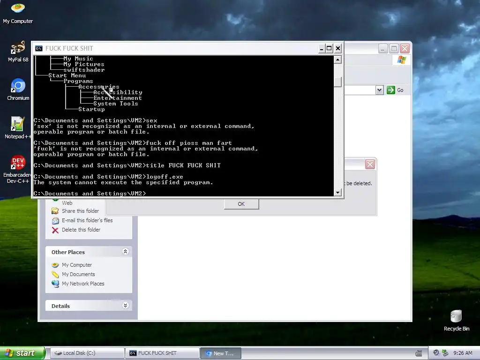This screenshot has width=480, height=360.
Task: Click My Computer icon in Other Places
Action: (x=55, y=265)
